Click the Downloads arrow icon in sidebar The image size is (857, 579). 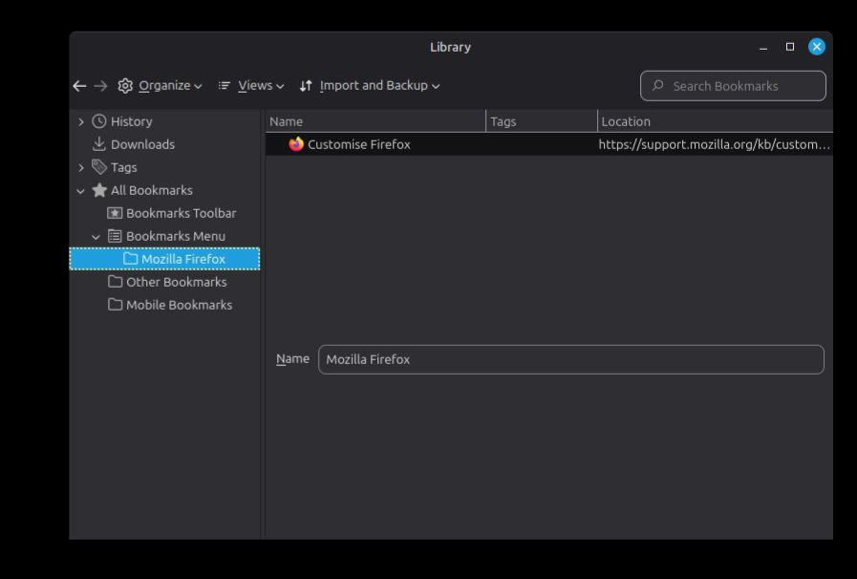99,144
